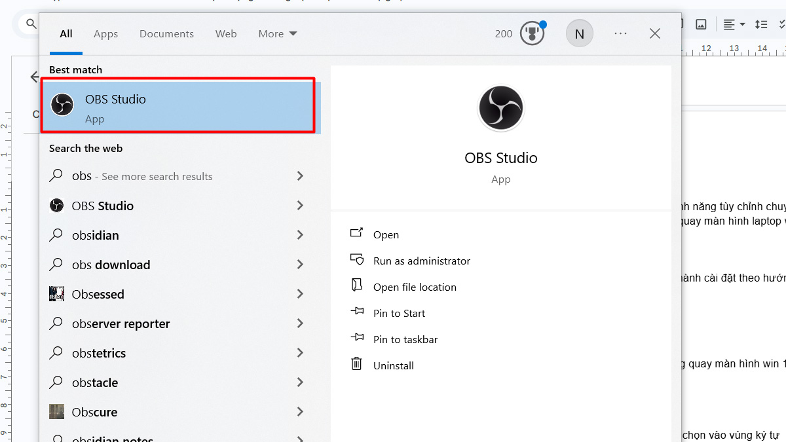Screen dimensions: 786x442
Task: Expand the 'obs' see more results chevron
Action: pos(300,175)
